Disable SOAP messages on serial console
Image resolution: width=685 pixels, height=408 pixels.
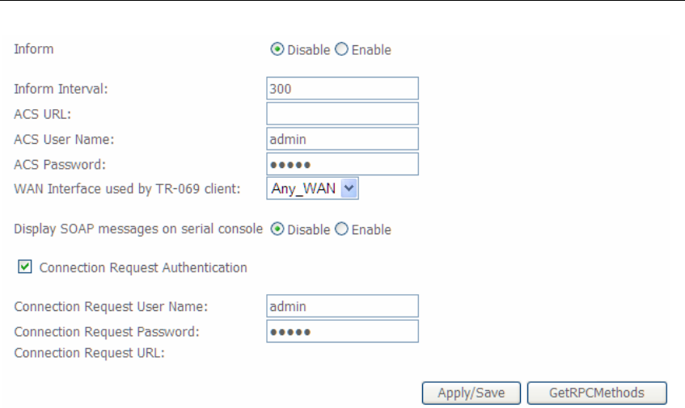(277, 229)
